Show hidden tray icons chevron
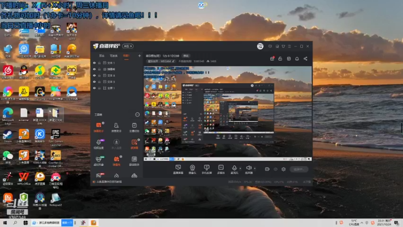Screen dimensions: 403x227 click(362, 222)
